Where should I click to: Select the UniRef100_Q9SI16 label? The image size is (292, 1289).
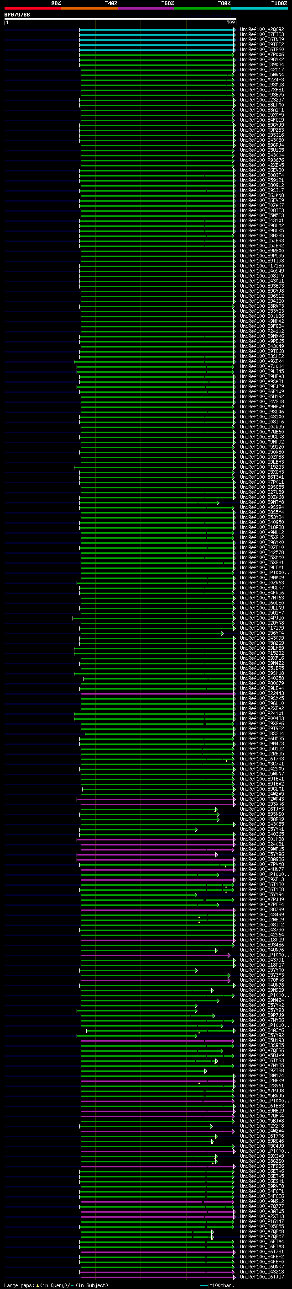pos(262,135)
